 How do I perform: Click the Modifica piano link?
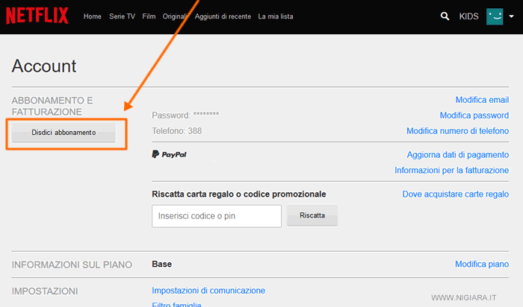coord(482,265)
